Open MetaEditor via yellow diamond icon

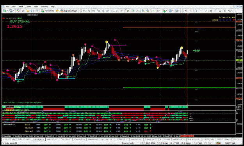click(57, 11)
